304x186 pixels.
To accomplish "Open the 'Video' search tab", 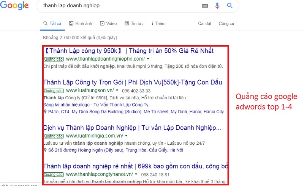I will point(108,23).
